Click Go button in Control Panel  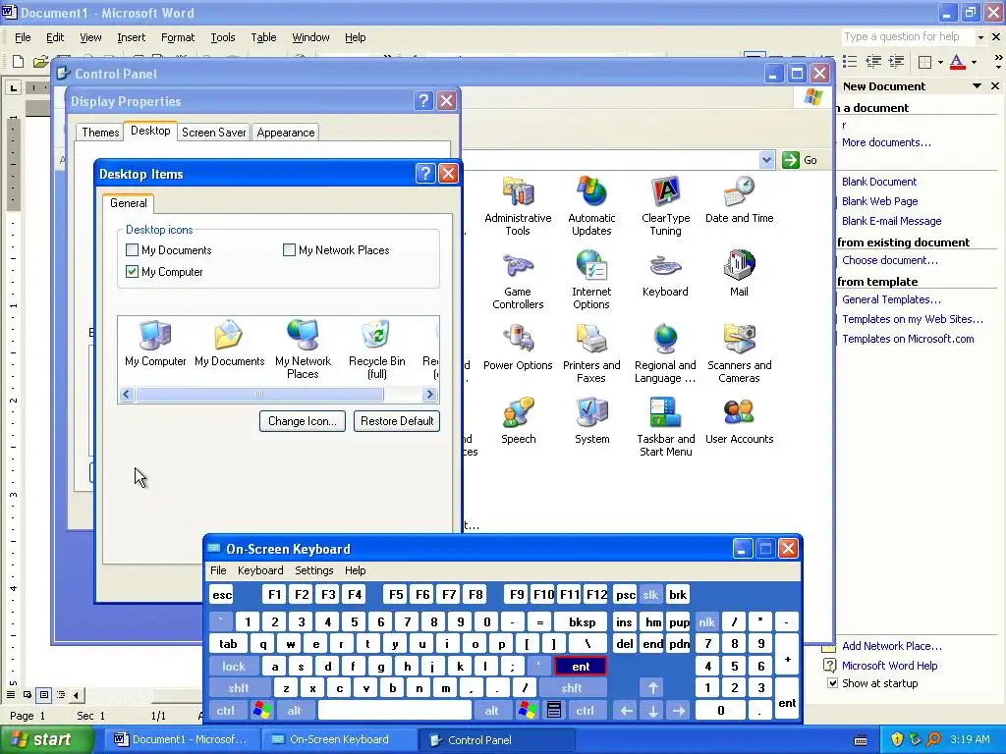[x=800, y=160]
